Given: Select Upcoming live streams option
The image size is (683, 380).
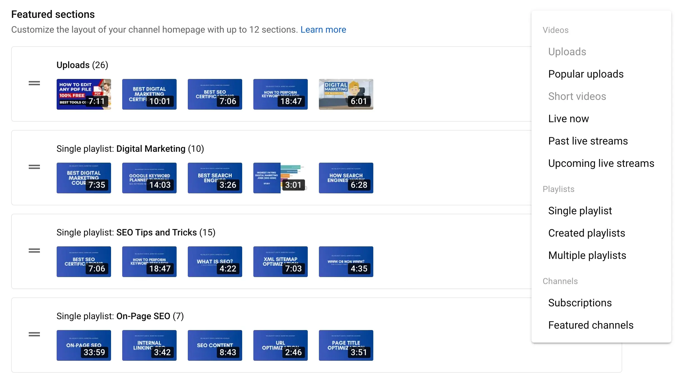Looking at the screenshot, I should pos(601,163).
